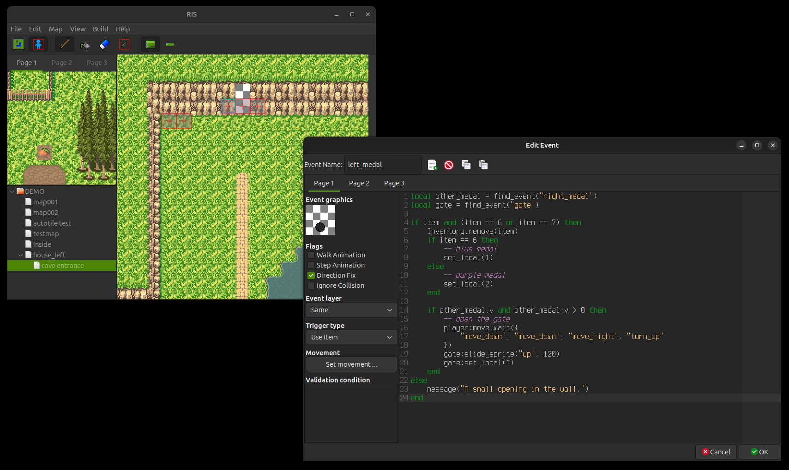Switch to Page 2 in Edit Event

359,183
